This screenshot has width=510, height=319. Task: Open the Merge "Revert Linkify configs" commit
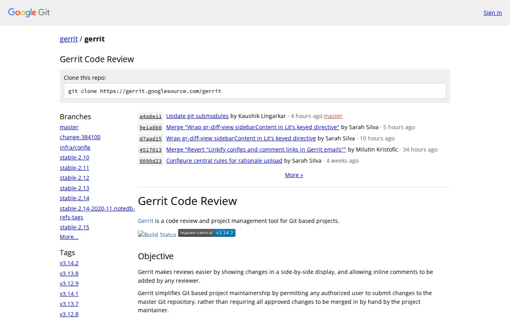[256, 149]
